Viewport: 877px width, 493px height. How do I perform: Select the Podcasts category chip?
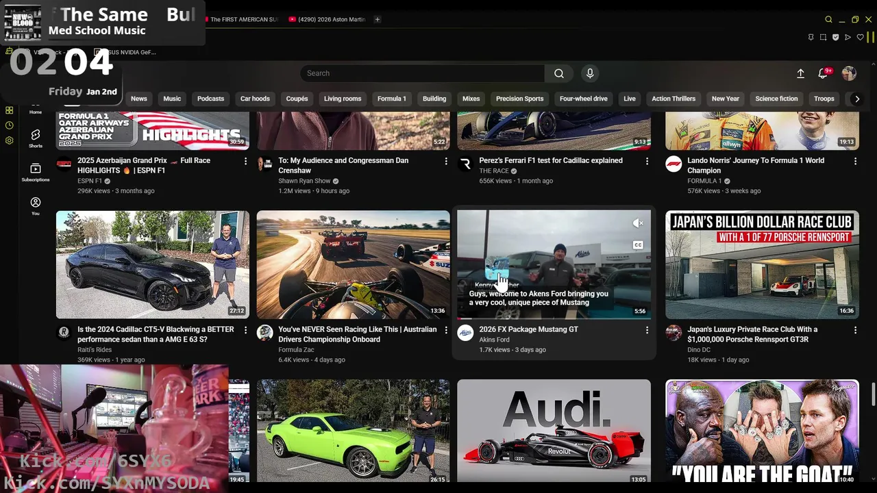click(x=210, y=99)
